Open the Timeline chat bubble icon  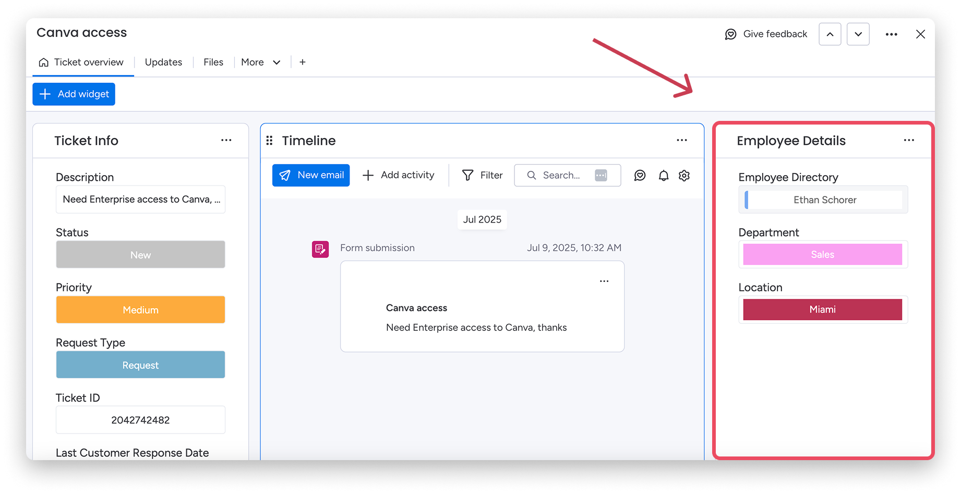[640, 176]
